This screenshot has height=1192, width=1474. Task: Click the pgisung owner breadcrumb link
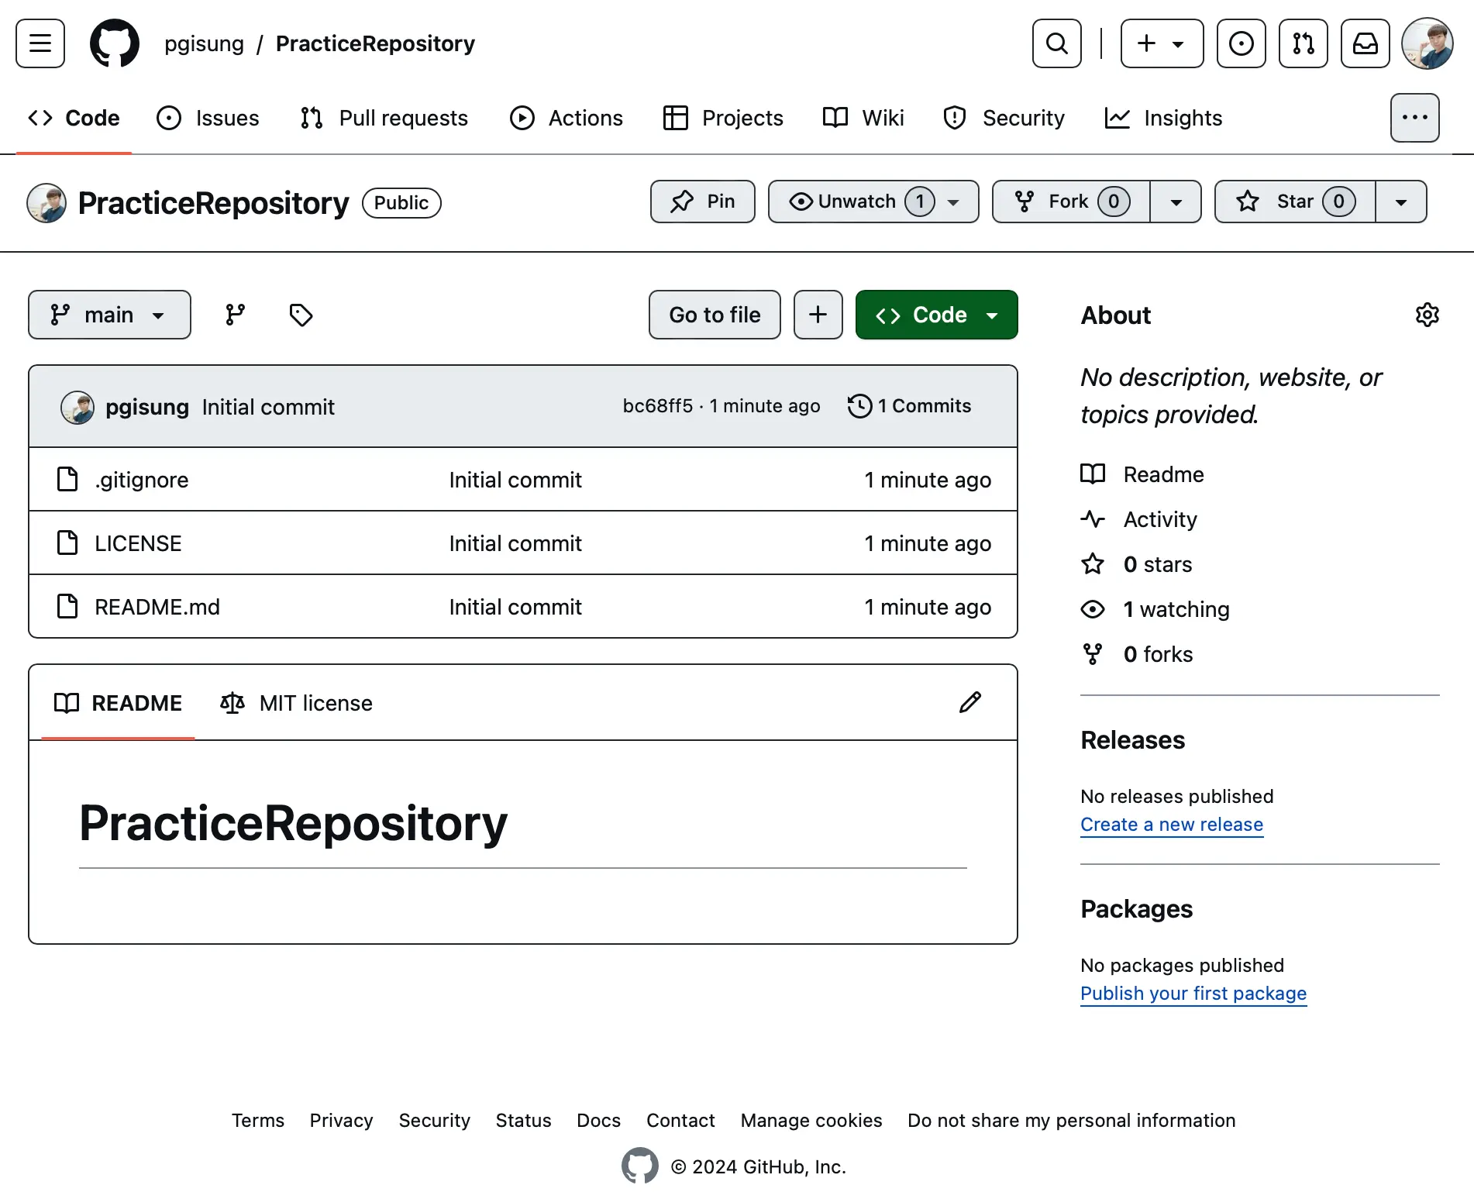pos(204,43)
